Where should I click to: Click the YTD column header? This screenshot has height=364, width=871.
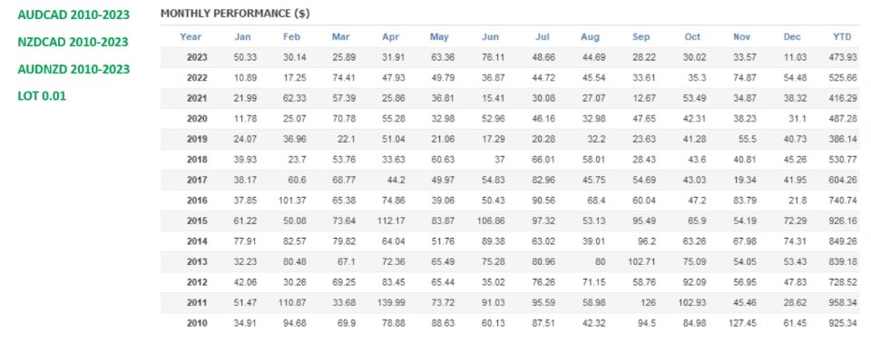tap(842, 37)
